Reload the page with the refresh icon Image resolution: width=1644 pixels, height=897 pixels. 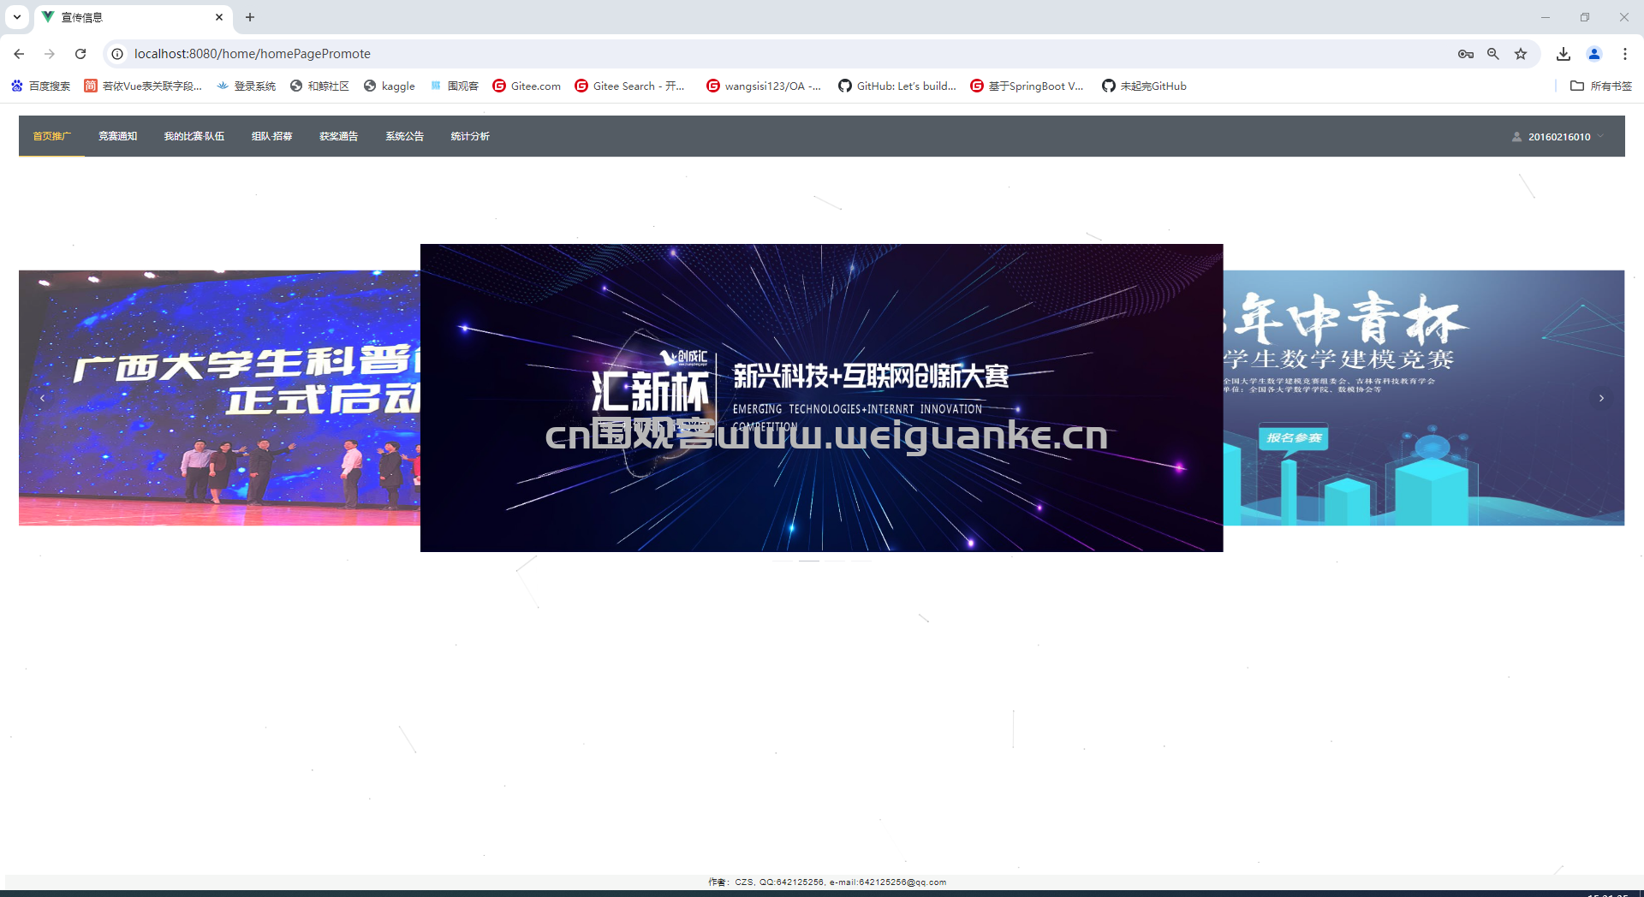[80, 54]
